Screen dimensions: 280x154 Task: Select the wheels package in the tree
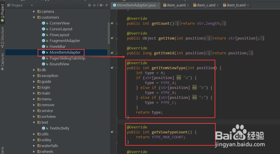47,152
